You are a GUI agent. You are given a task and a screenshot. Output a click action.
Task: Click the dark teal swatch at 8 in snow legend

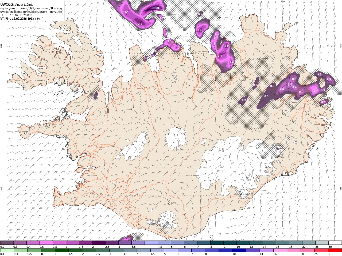(x=217, y=243)
